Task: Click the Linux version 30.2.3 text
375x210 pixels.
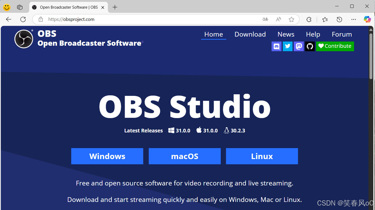Action: point(238,131)
